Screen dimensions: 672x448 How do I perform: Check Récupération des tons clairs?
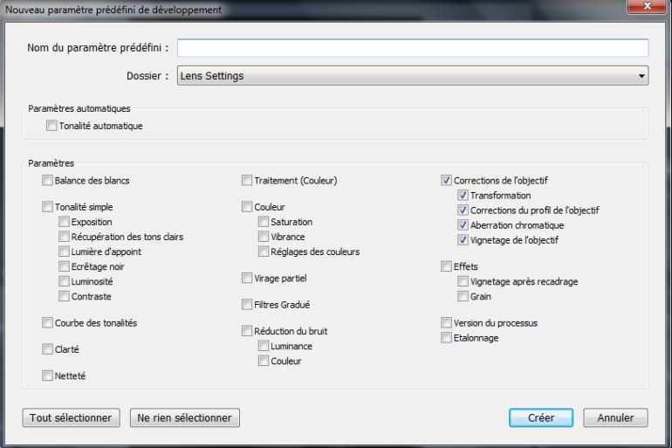pyautogui.click(x=65, y=237)
